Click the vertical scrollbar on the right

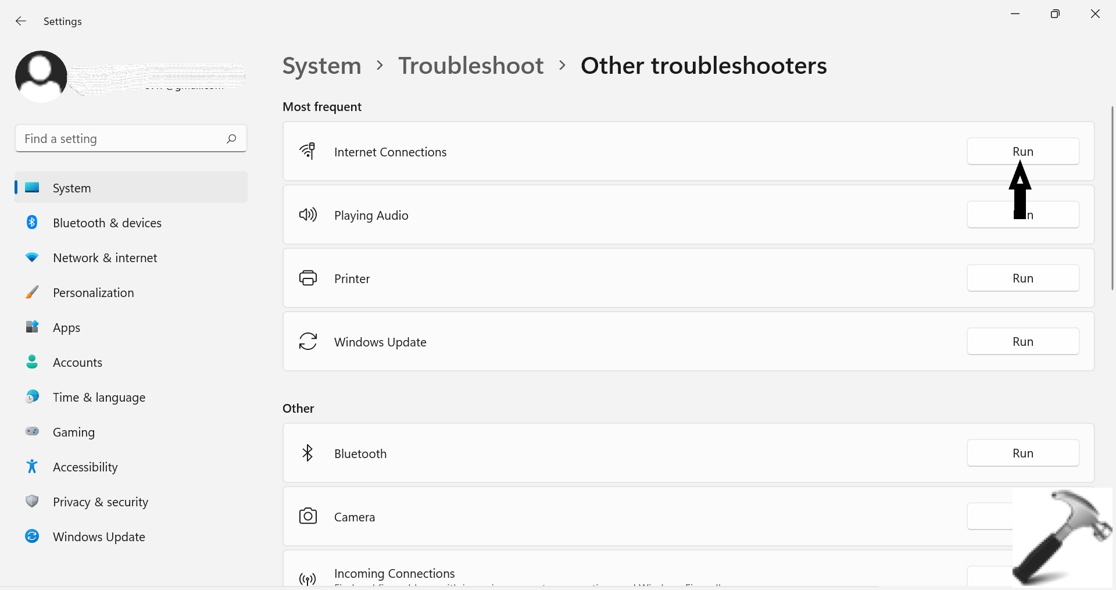[x=1112, y=198]
